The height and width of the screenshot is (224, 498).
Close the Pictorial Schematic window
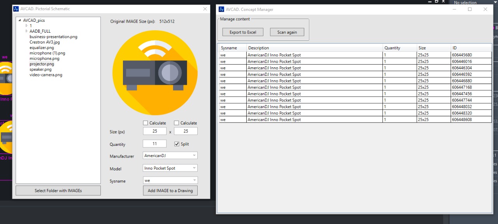(x=205, y=9)
